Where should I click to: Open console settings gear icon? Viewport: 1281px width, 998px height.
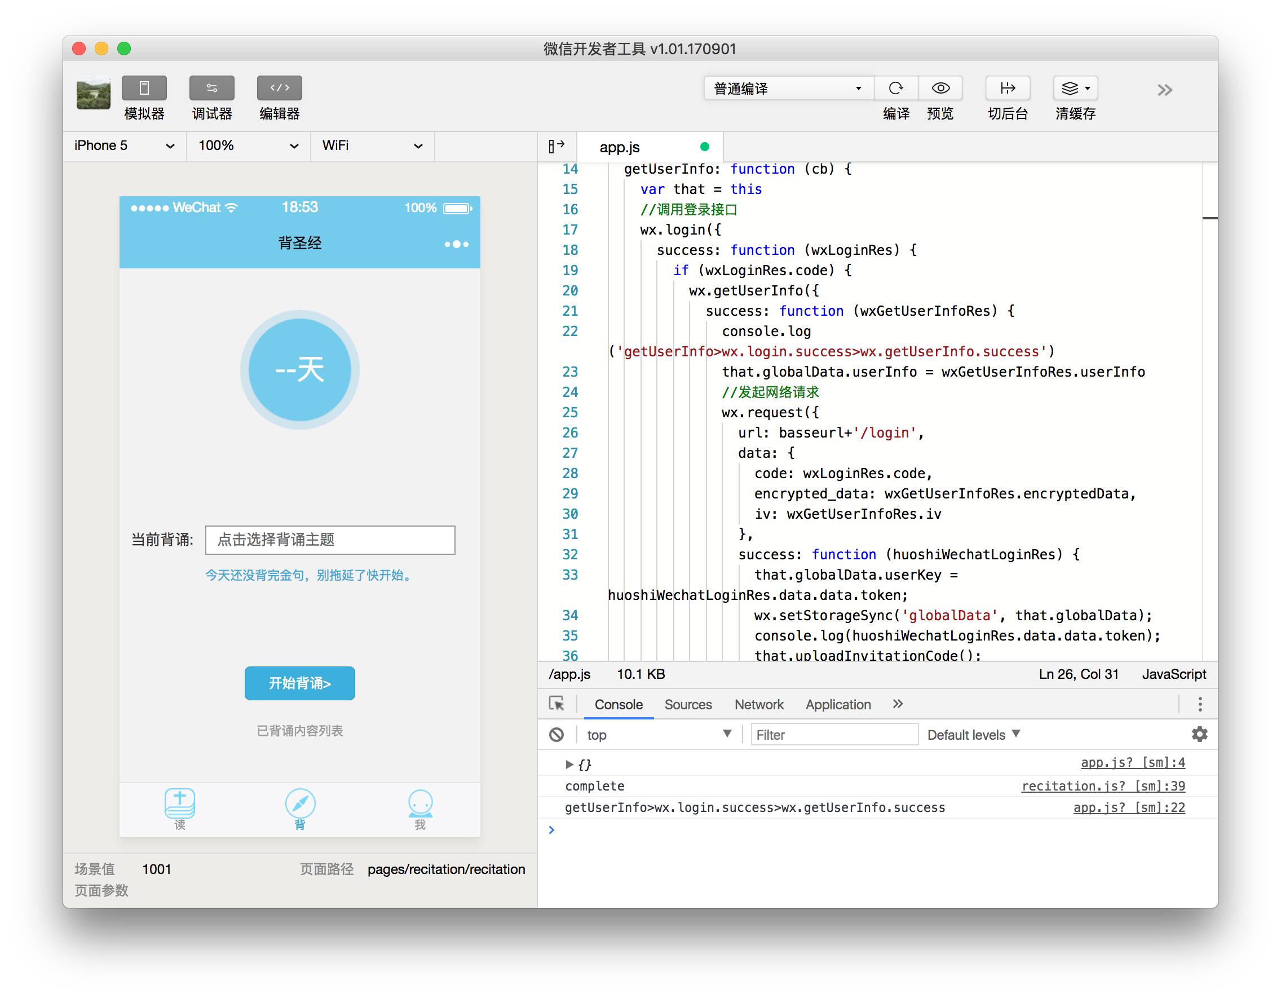[1199, 735]
